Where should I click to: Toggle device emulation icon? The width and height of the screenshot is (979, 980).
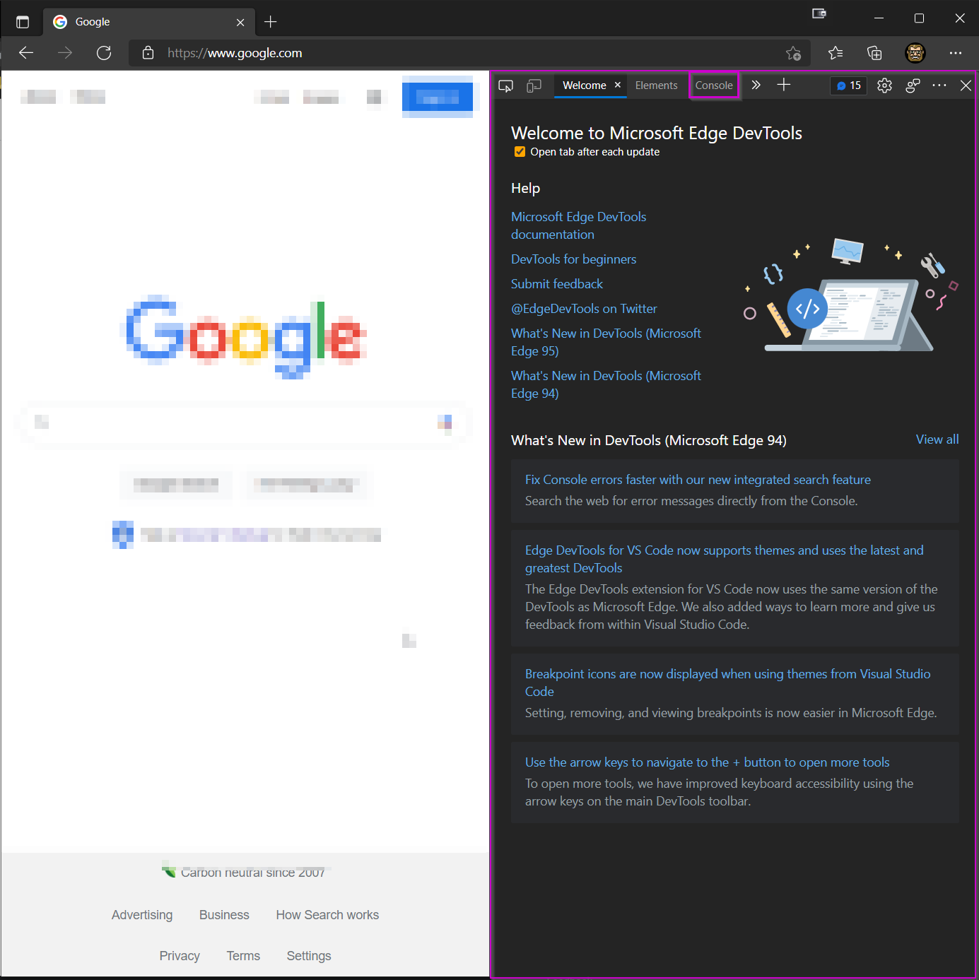pyautogui.click(x=534, y=85)
